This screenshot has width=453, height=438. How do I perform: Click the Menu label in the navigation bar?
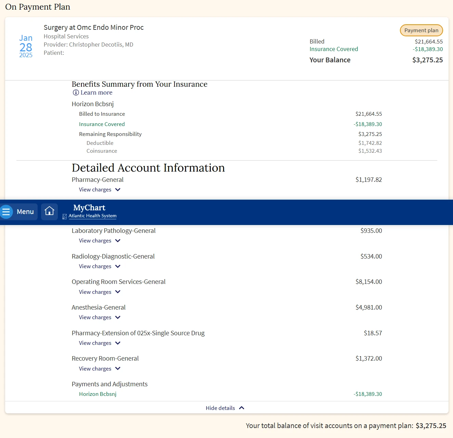click(25, 212)
